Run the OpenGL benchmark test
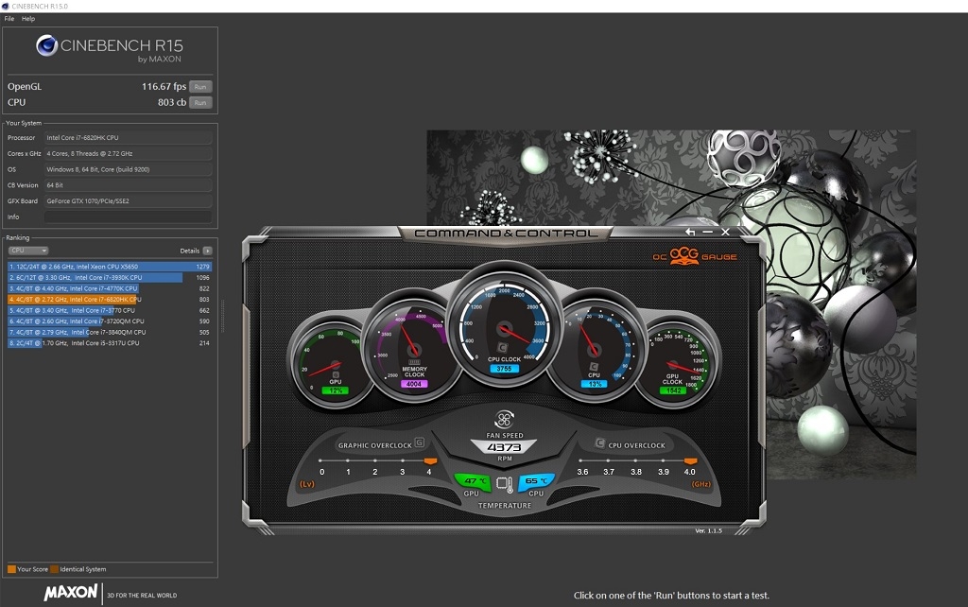 point(200,86)
